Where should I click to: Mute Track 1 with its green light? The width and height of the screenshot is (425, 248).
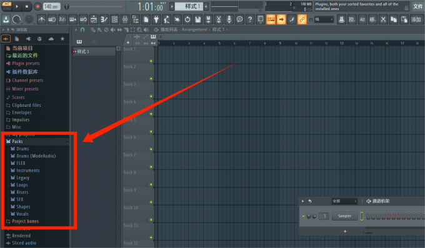point(151,61)
